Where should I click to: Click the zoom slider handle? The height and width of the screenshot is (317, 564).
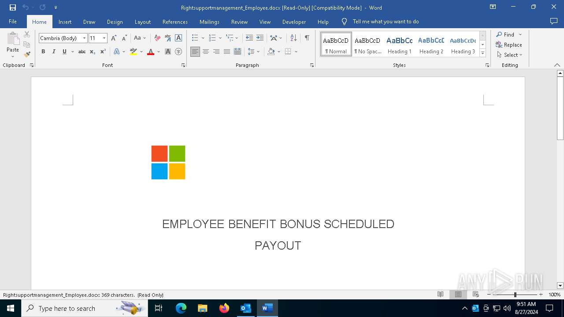(x=515, y=295)
